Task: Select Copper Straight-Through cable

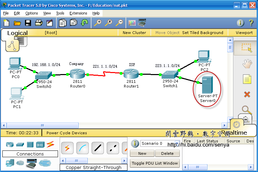Action: pyautogui.click(x=97, y=148)
